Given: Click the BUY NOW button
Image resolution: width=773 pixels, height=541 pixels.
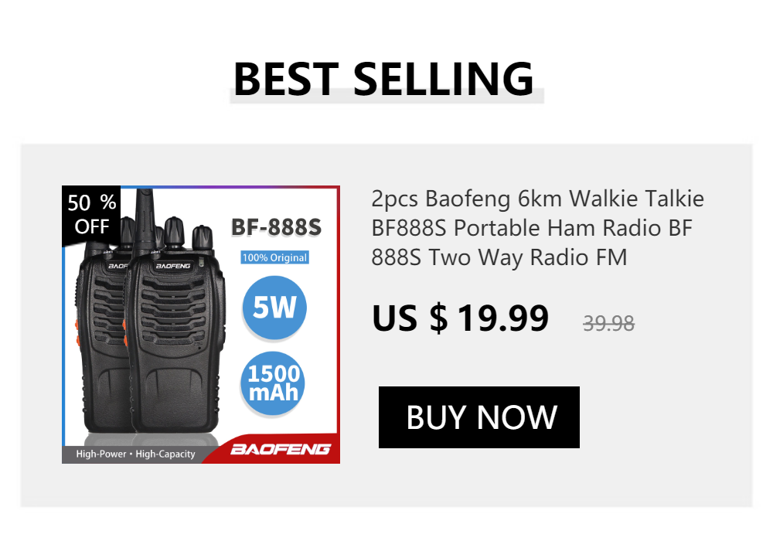Looking at the screenshot, I should pyautogui.click(x=478, y=417).
